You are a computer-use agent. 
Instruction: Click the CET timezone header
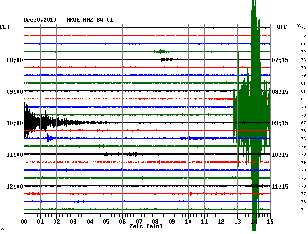point(5,27)
